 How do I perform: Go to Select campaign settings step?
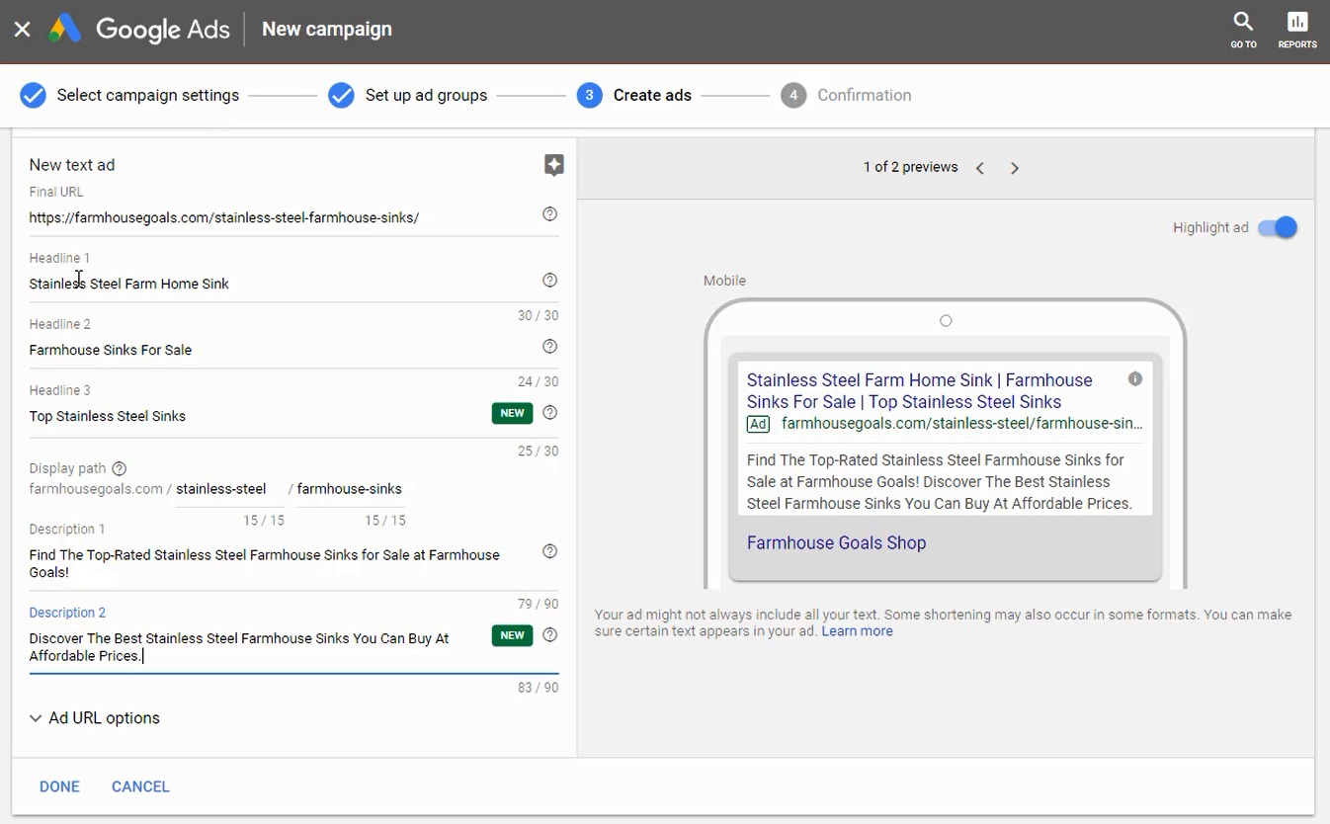(x=148, y=96)
